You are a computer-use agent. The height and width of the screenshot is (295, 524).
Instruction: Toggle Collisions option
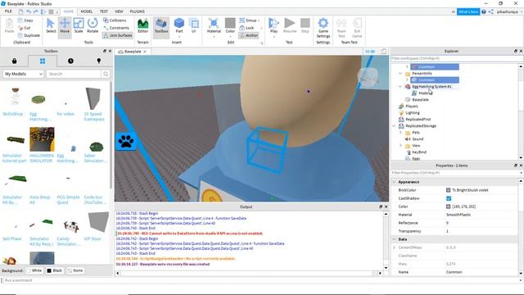pyautogui.click(x=115, y=20)
